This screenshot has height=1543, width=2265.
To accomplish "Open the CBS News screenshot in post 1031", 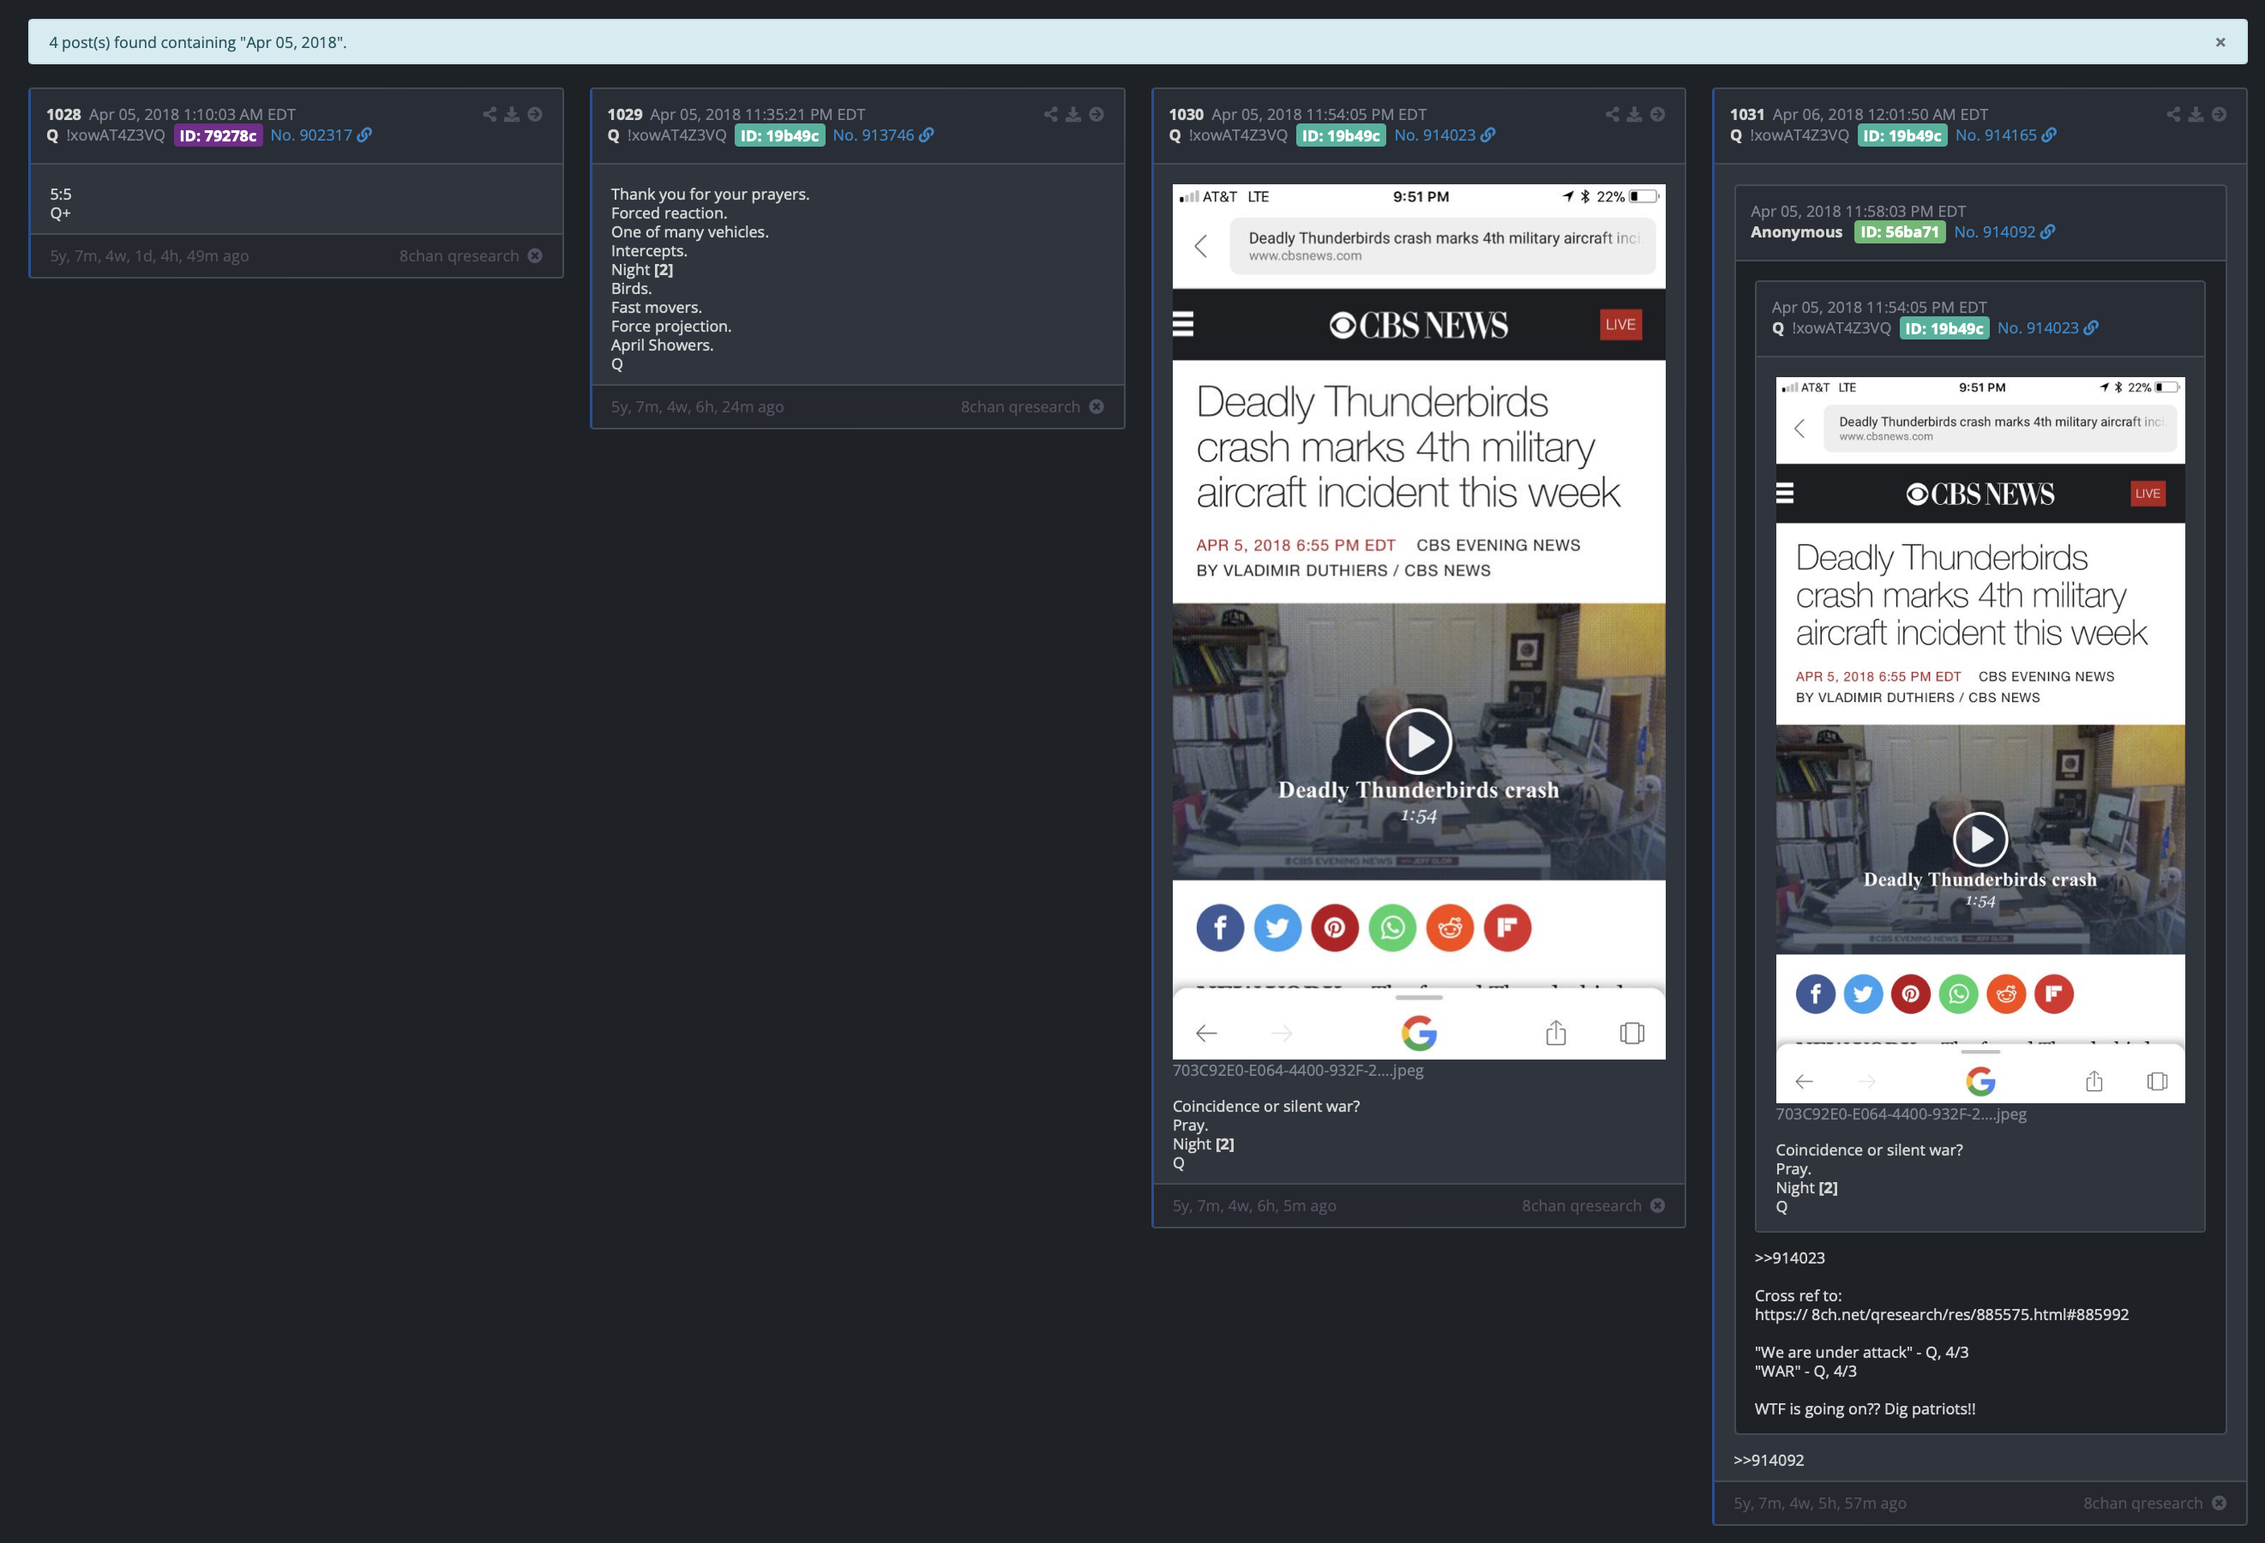I will (1980, 740).
